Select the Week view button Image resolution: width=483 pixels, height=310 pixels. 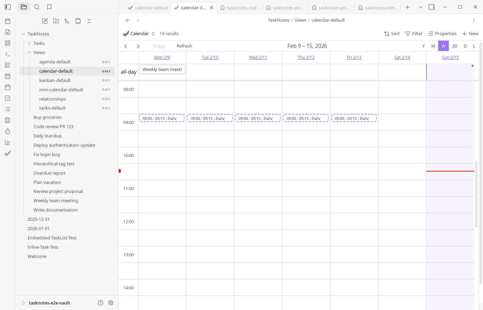[443, 46]
